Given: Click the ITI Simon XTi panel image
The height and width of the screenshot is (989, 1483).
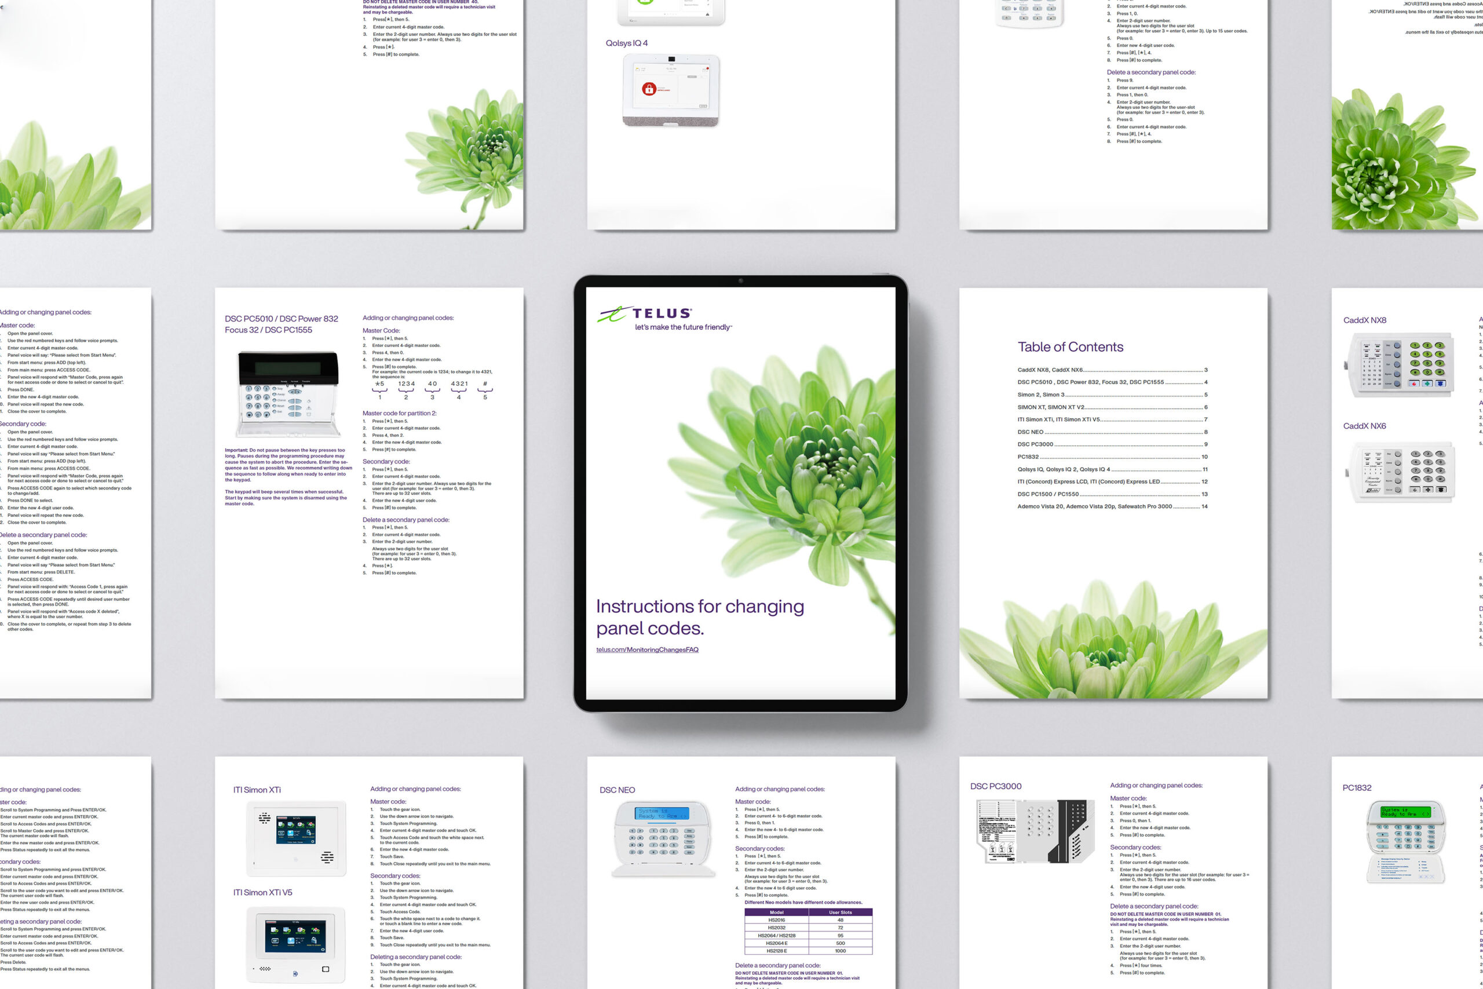Looking at the screenshot, I should coord(295,838).
